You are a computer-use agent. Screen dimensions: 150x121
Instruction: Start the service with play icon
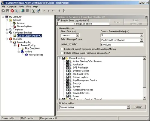tap(44, 11)
